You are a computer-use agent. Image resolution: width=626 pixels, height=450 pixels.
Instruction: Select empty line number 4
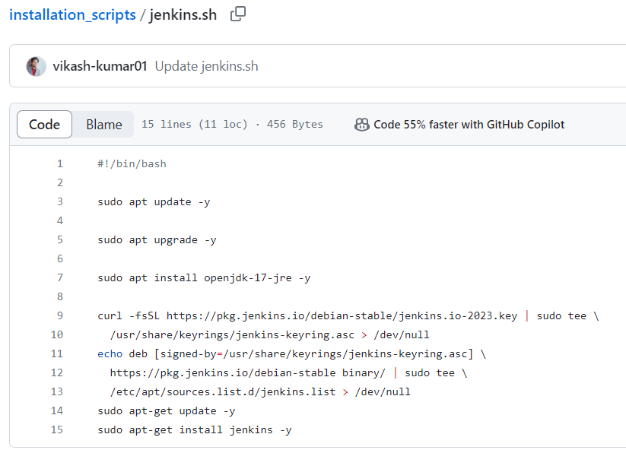(x=60, y=220)
